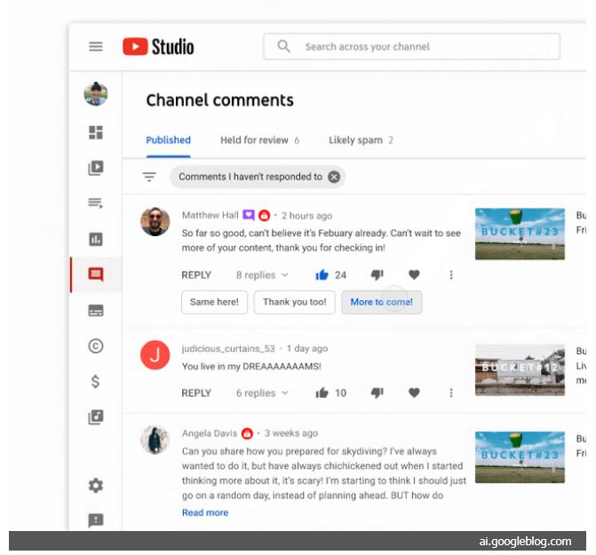
Task: Dislike Matthew Hall's comment
Action: [x=377, y=275]
